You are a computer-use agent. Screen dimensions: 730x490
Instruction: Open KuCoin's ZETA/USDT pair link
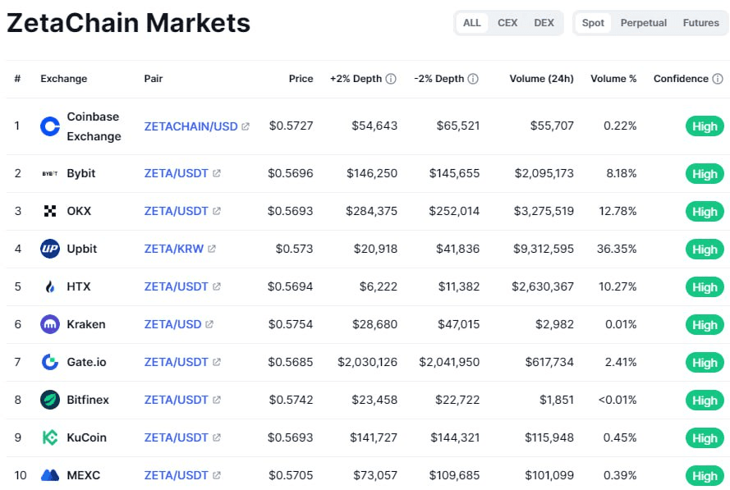pos(176,437)
